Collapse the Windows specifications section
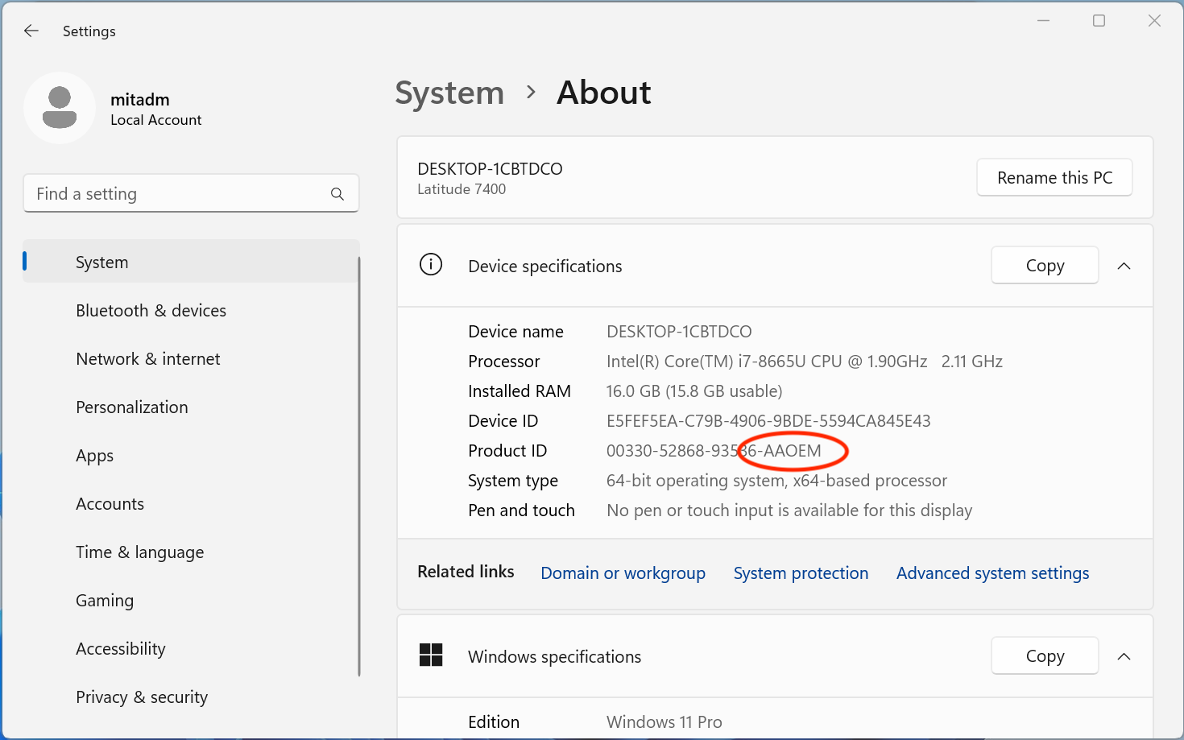This screenshot has height=740, width=1184. click(x=1124, y=656)
